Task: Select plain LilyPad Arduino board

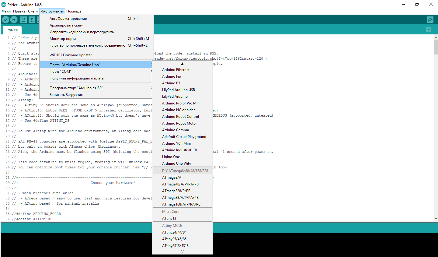Action: pyautogui.click(x=182, y=97)
